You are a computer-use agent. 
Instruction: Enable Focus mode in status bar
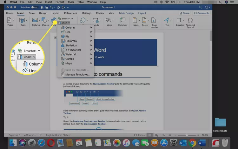coord(139,135)
